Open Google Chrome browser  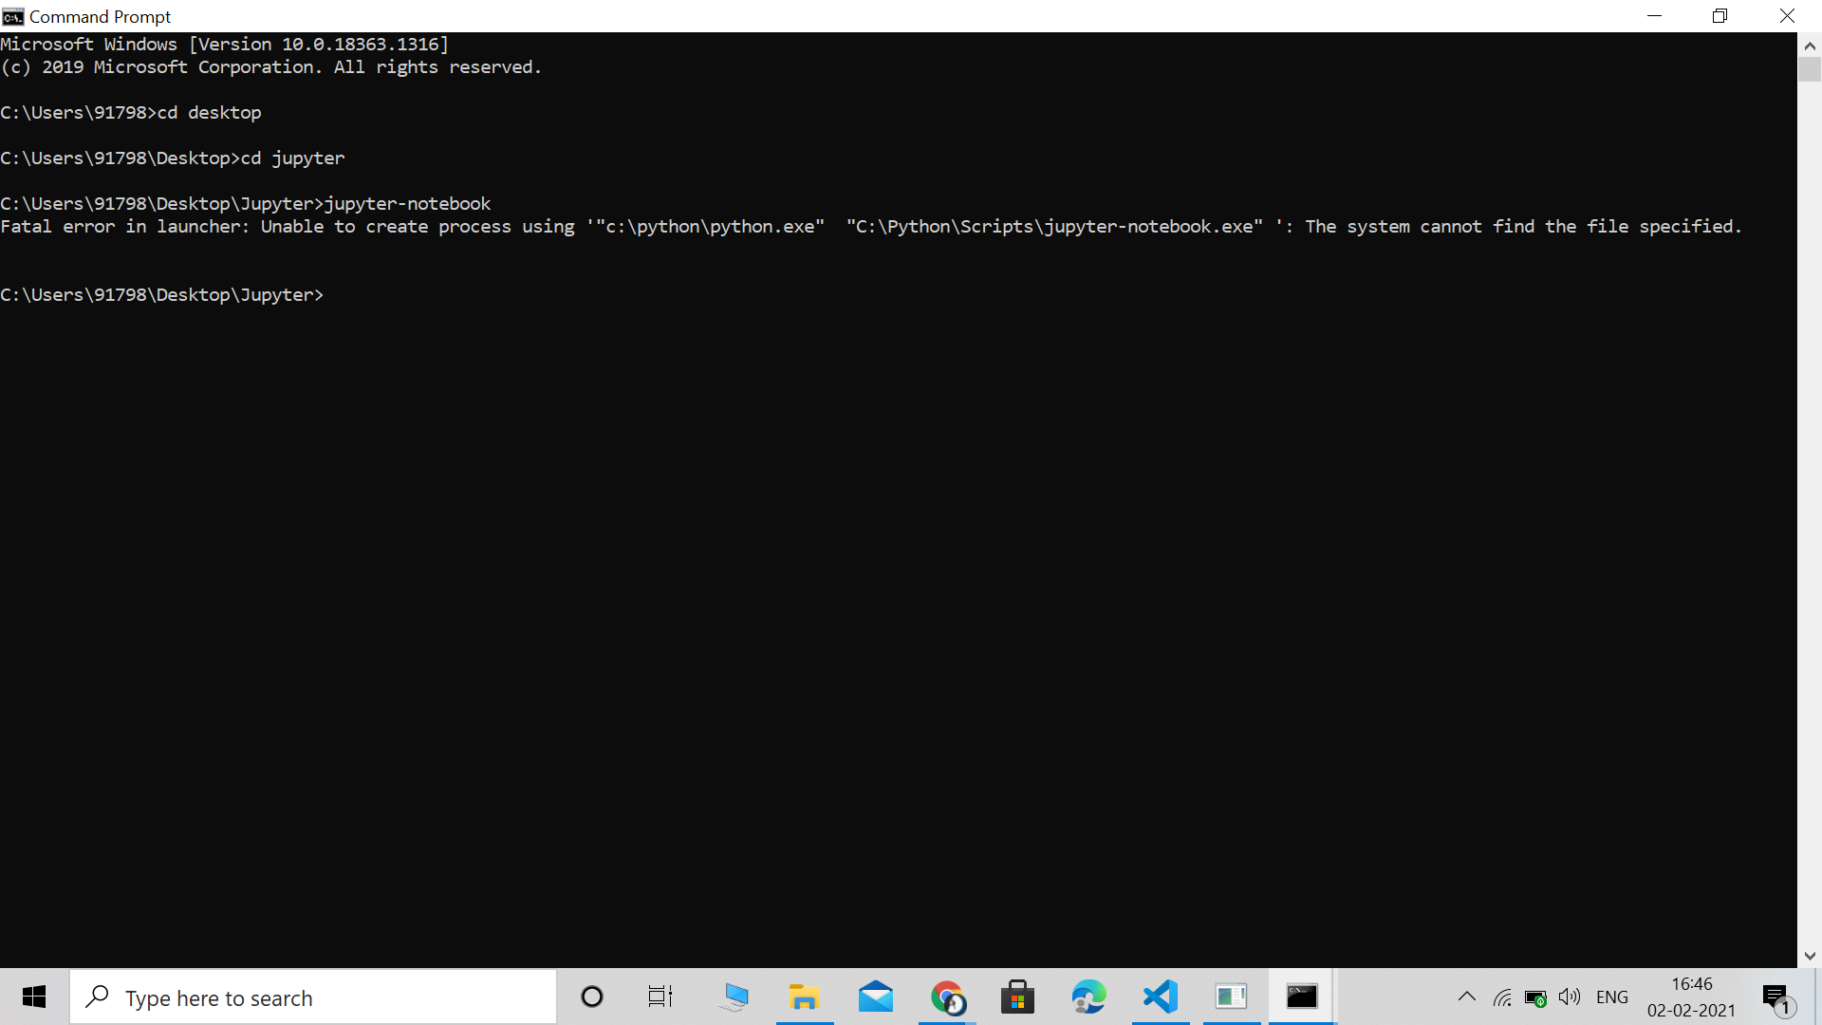point(947,997)
